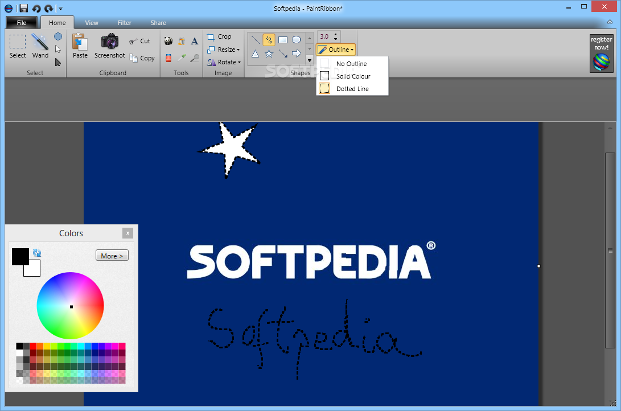The width and height of the screenshot is (621, 411).
Task: Open the Resize dropdown
Action: tap(224, 50)
